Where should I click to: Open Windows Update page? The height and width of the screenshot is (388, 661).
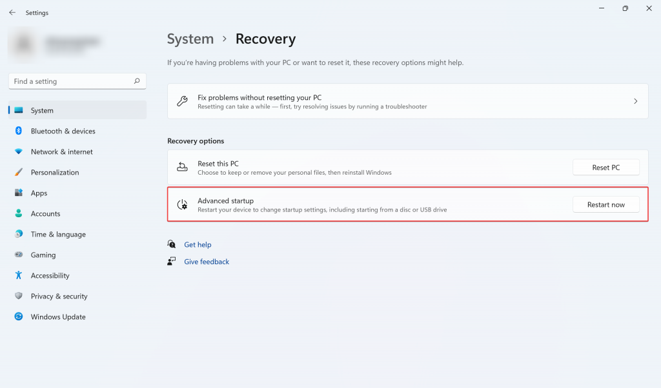(77, 316)
